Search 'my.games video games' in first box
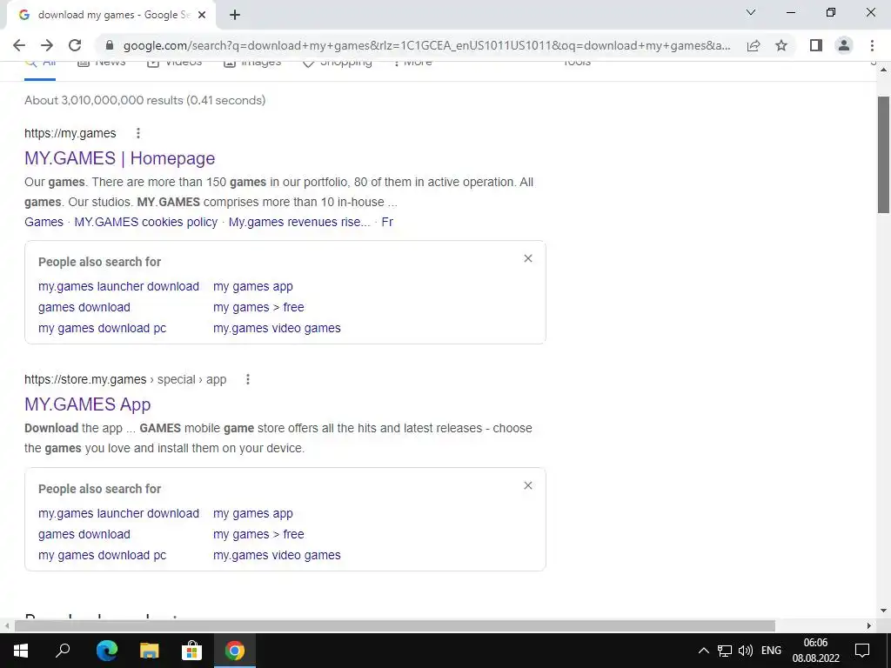This screenshot has height=668, width=891. [277, 328]
